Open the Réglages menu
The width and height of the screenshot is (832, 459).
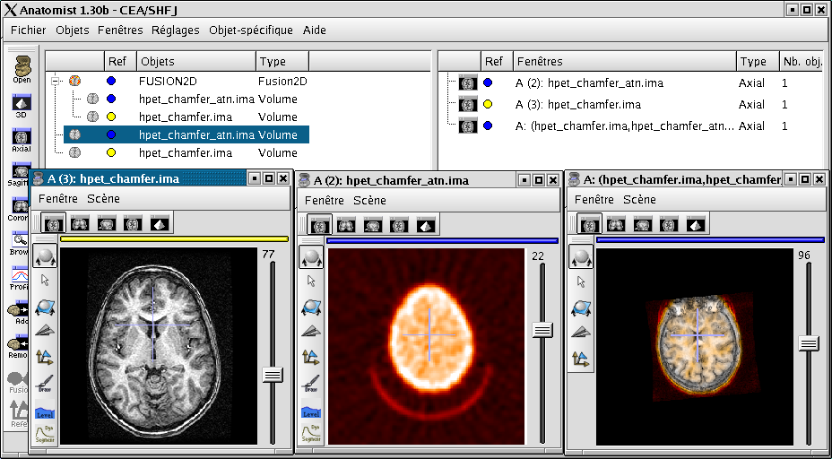coord(176,30)
